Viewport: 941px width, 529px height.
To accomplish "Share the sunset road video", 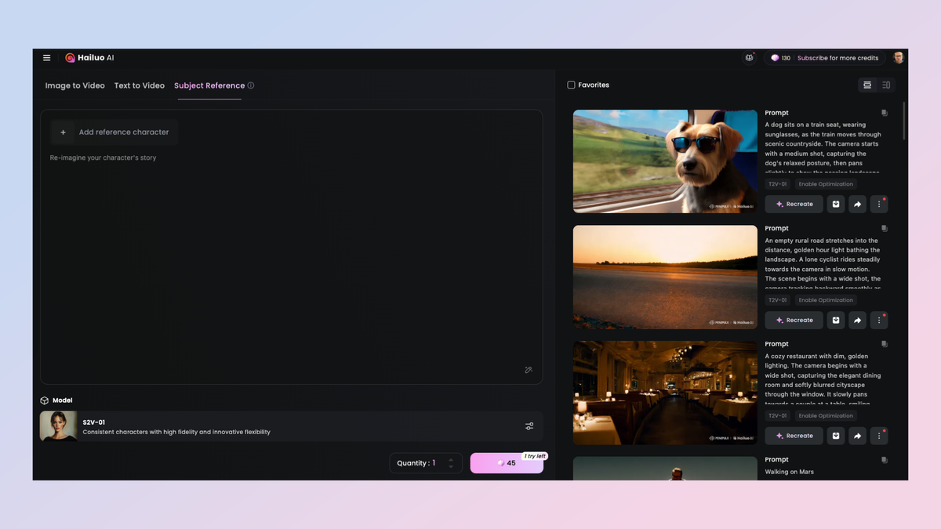I will point(857,320).
